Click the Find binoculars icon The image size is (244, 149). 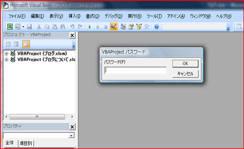coord(62,27)
